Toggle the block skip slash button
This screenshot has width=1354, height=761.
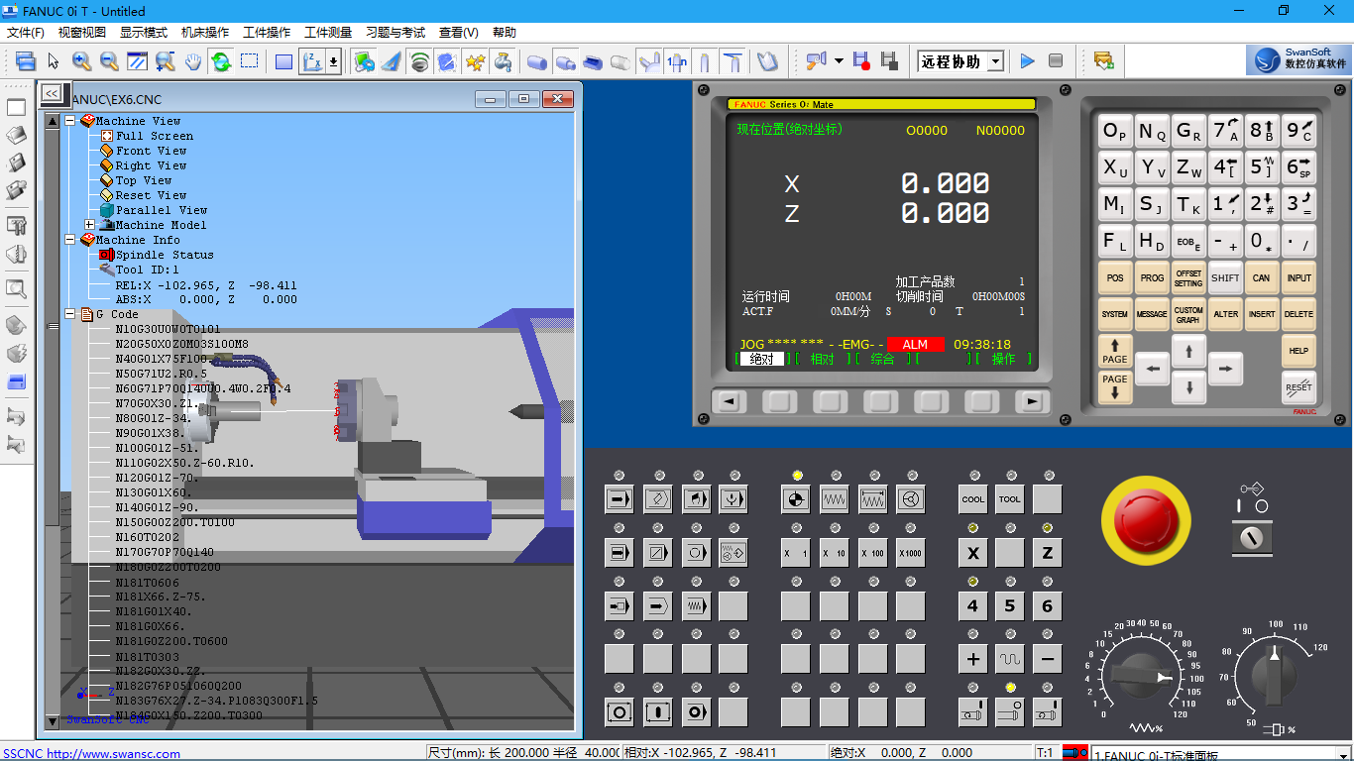point(658,552)
